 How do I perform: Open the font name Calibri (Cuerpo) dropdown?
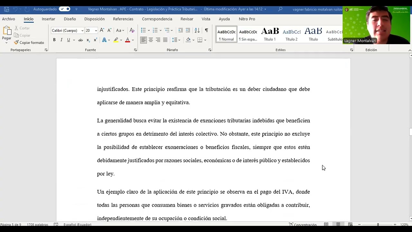click(82, 31)
